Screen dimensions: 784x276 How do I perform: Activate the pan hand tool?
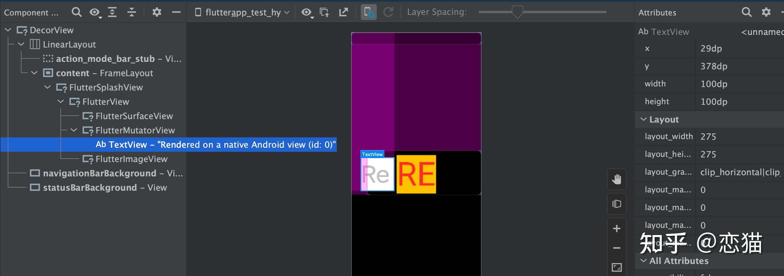[x=616, y=179]
